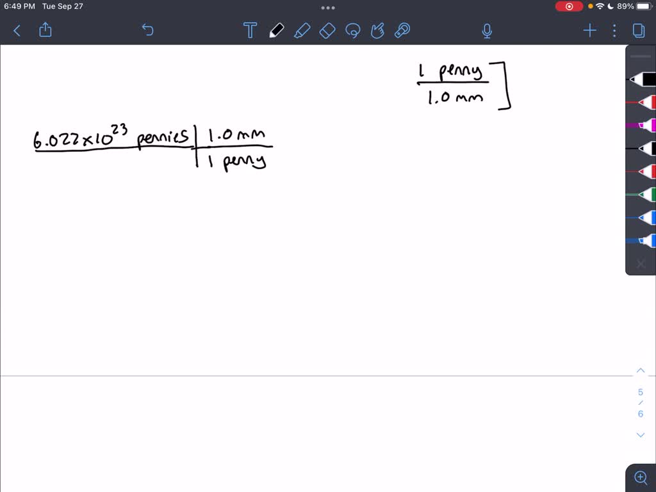Tap the total page count 6
The width and height of the screenshot is (656, 492).
coord(641,414)
